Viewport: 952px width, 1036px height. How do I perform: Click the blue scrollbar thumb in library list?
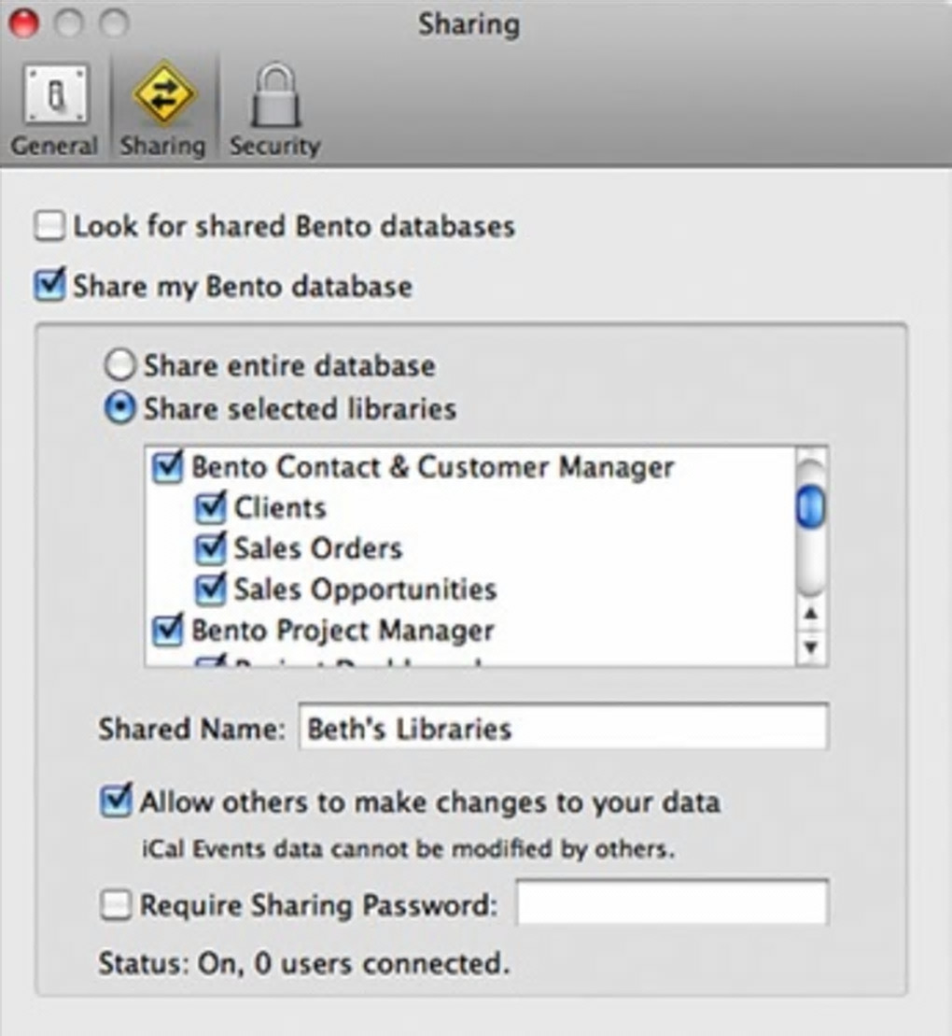tap(811, 507)
